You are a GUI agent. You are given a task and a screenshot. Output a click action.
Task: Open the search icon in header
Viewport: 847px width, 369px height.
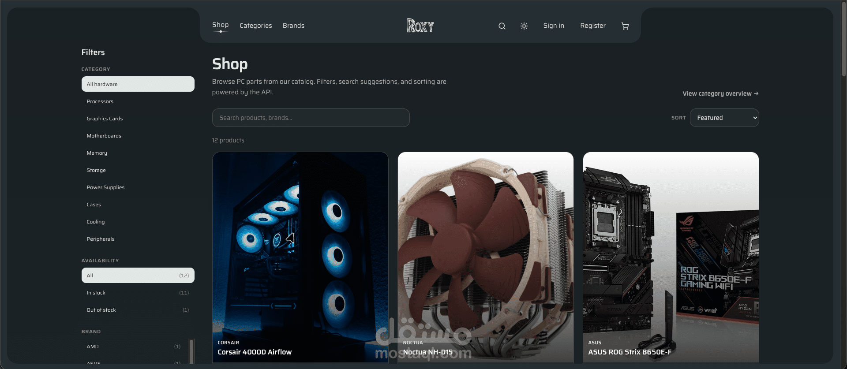(x=502, y=26)
